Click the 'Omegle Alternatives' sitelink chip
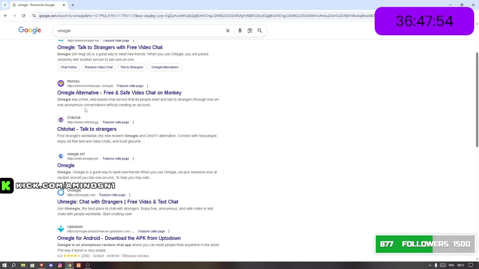This screenshot has height=269, width=479. click(x=165, y=67)
